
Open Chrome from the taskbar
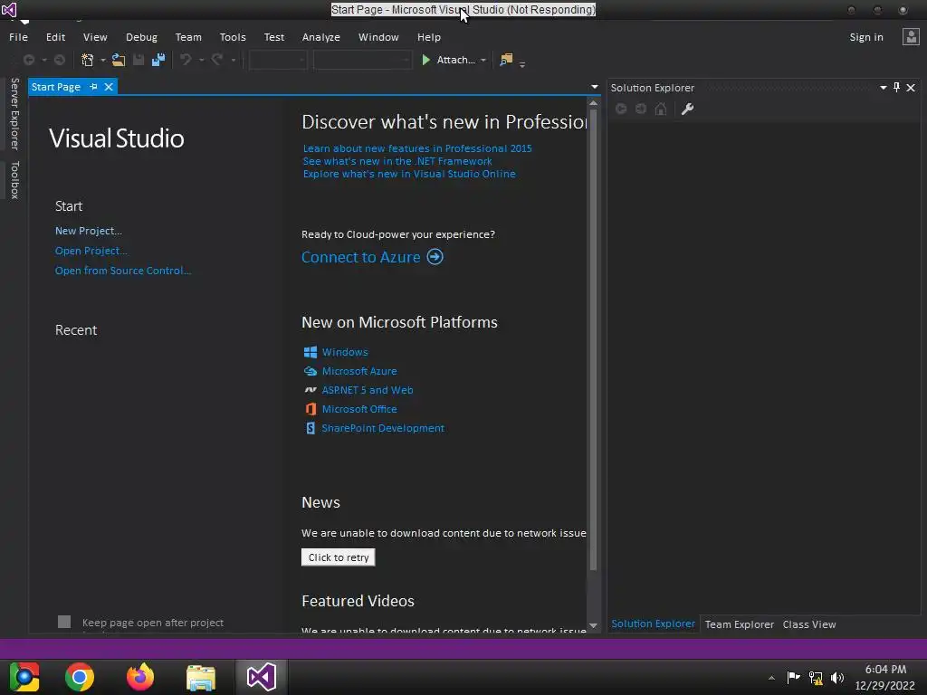[80, 677]
